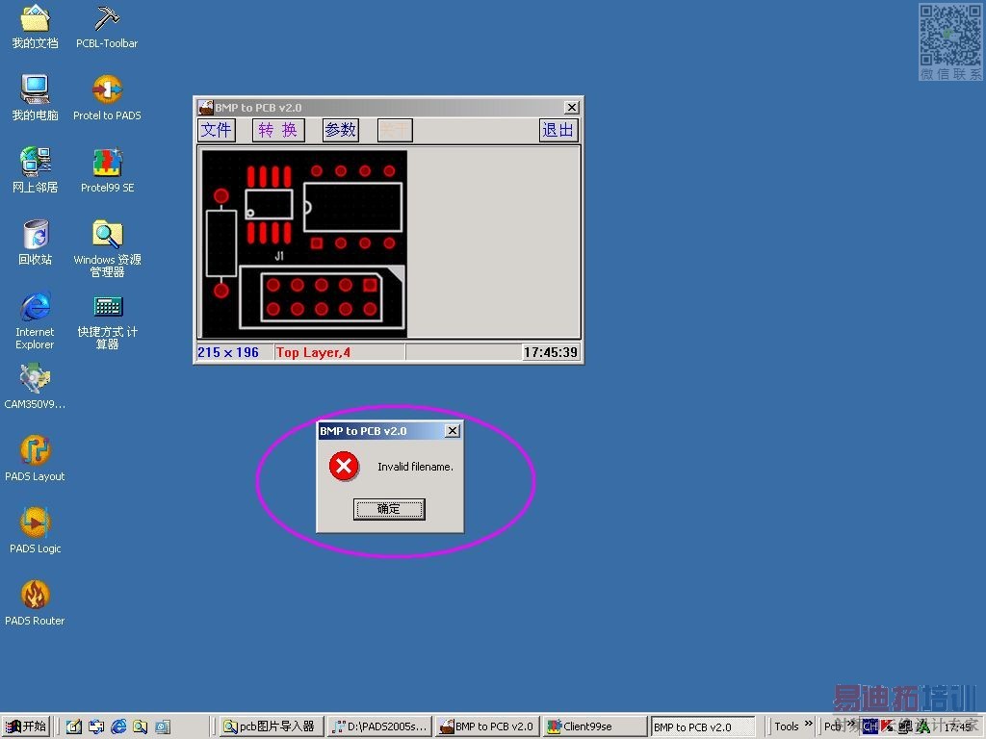
Task: Click the Top Layer,4 status text
Action: coord(313,352)
